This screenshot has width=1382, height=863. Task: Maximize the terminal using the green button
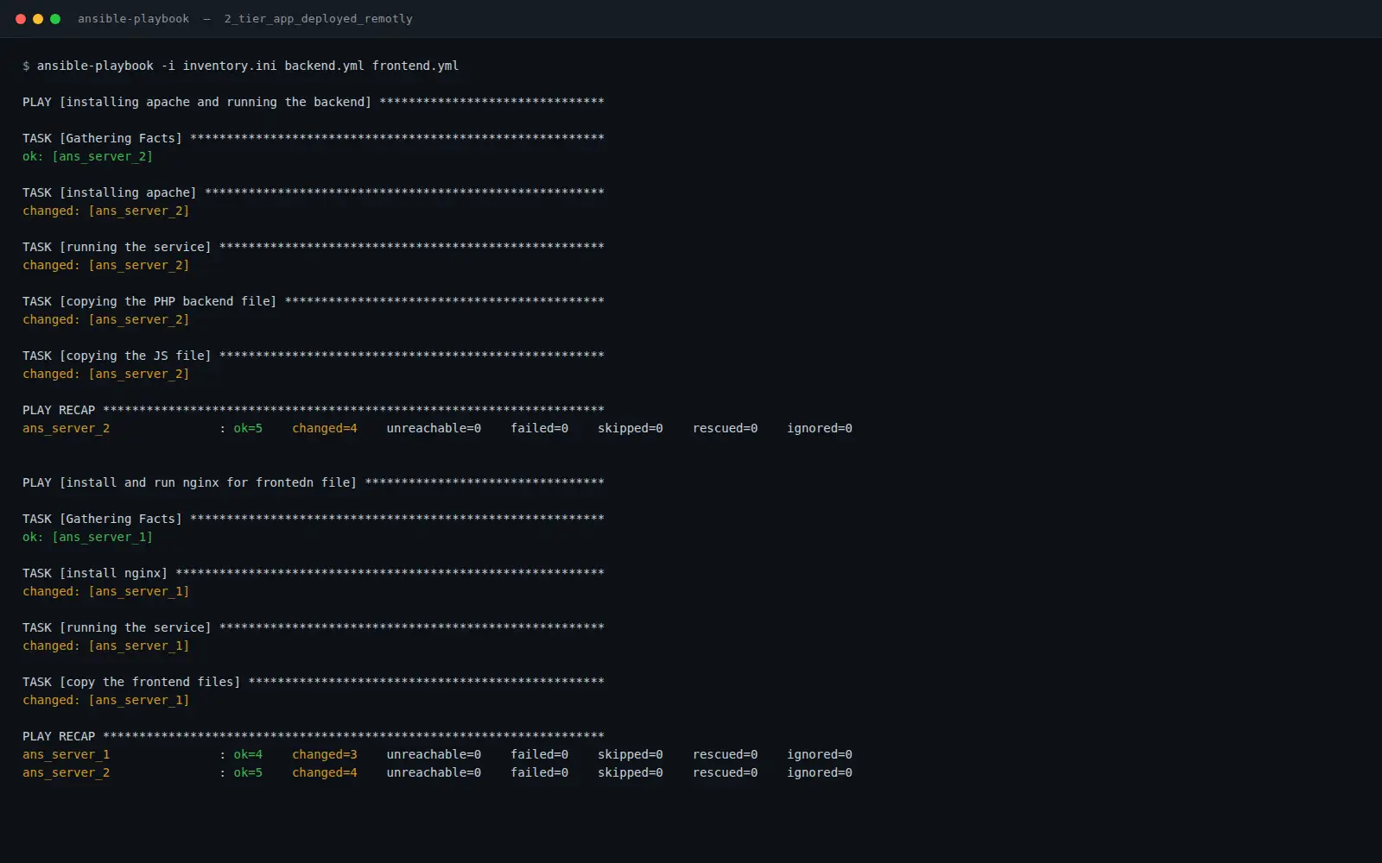tap(55, 19)
